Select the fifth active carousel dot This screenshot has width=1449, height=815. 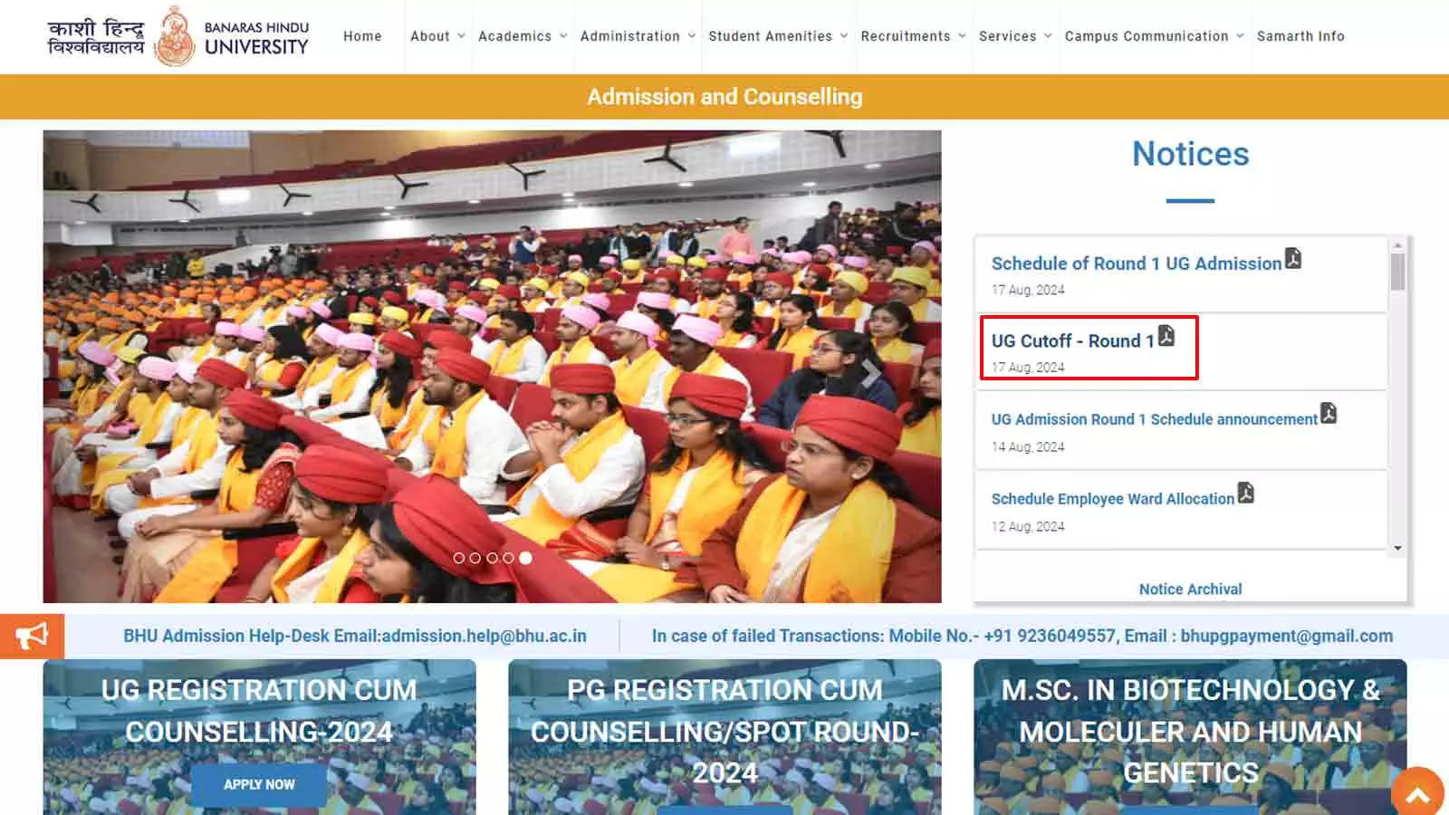click(525, 558)
